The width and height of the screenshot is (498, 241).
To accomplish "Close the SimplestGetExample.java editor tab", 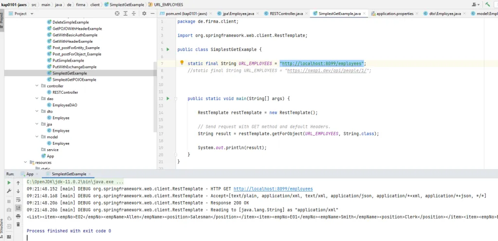I will pyautogui.click(x=364, y=14).
